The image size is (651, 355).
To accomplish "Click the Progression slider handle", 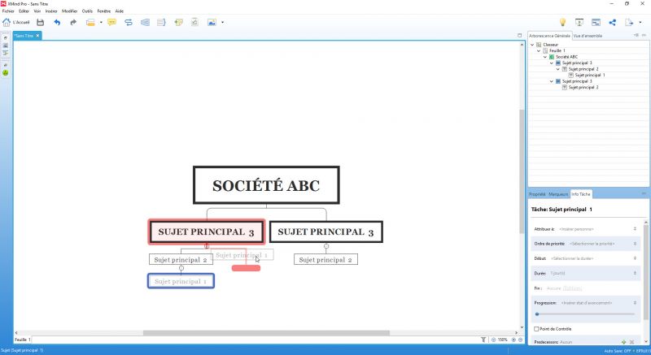I will 537,314.
